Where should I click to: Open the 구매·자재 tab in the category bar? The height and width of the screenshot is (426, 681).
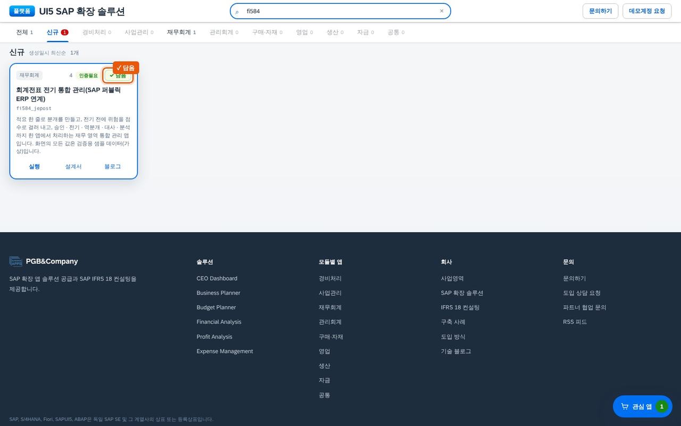(x=267, y=32)
